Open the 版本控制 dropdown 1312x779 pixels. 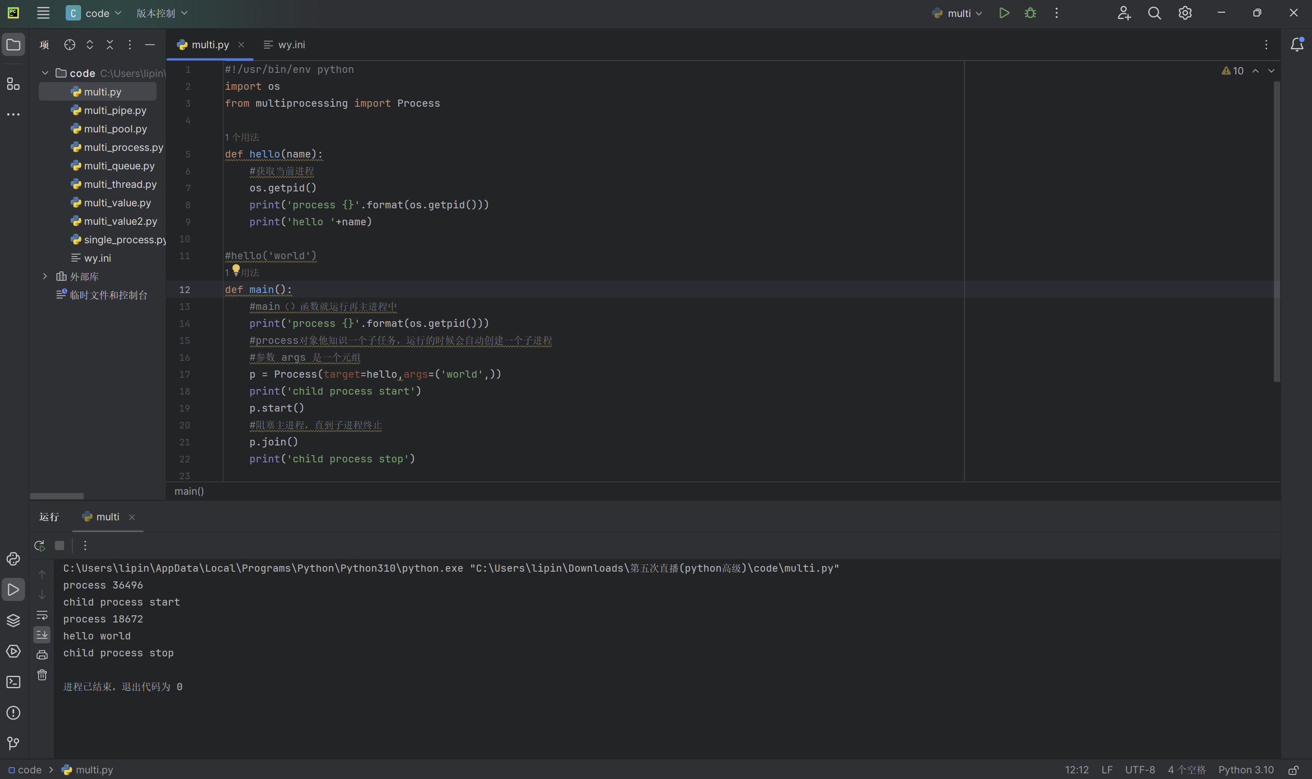(x=162, y=13)
